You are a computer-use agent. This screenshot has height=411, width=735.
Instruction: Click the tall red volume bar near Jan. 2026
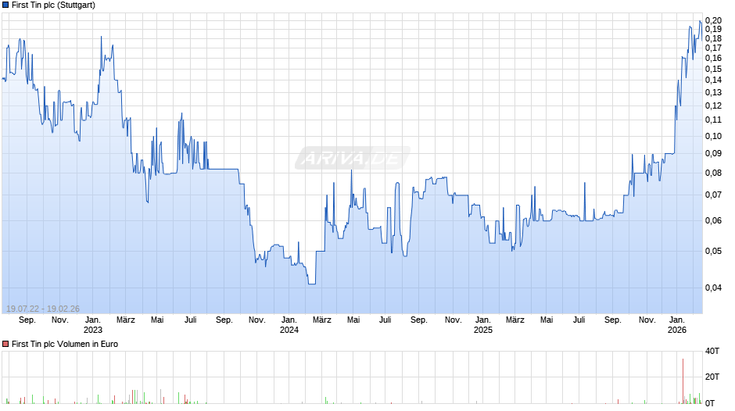click(x=683, y=381)
